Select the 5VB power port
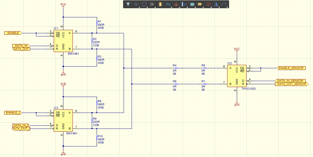 tap(63, 86)
